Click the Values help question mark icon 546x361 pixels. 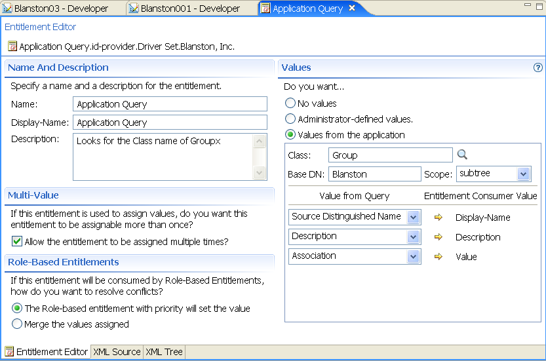point(538,67)
